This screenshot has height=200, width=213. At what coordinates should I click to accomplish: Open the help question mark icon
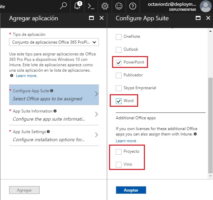point(133,6)
